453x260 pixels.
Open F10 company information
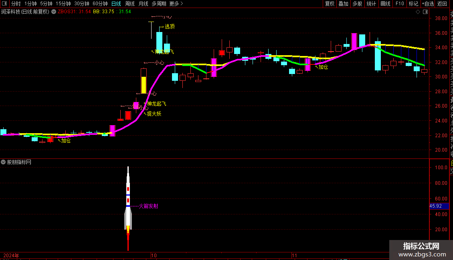(400, 4)
